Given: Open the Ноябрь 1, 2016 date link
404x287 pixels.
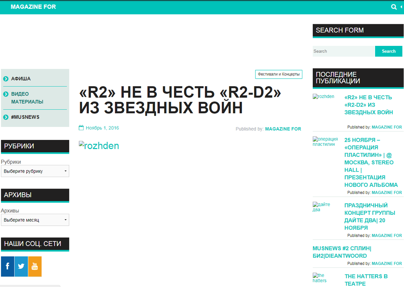Looking at the screenshot, I should 102,128.
